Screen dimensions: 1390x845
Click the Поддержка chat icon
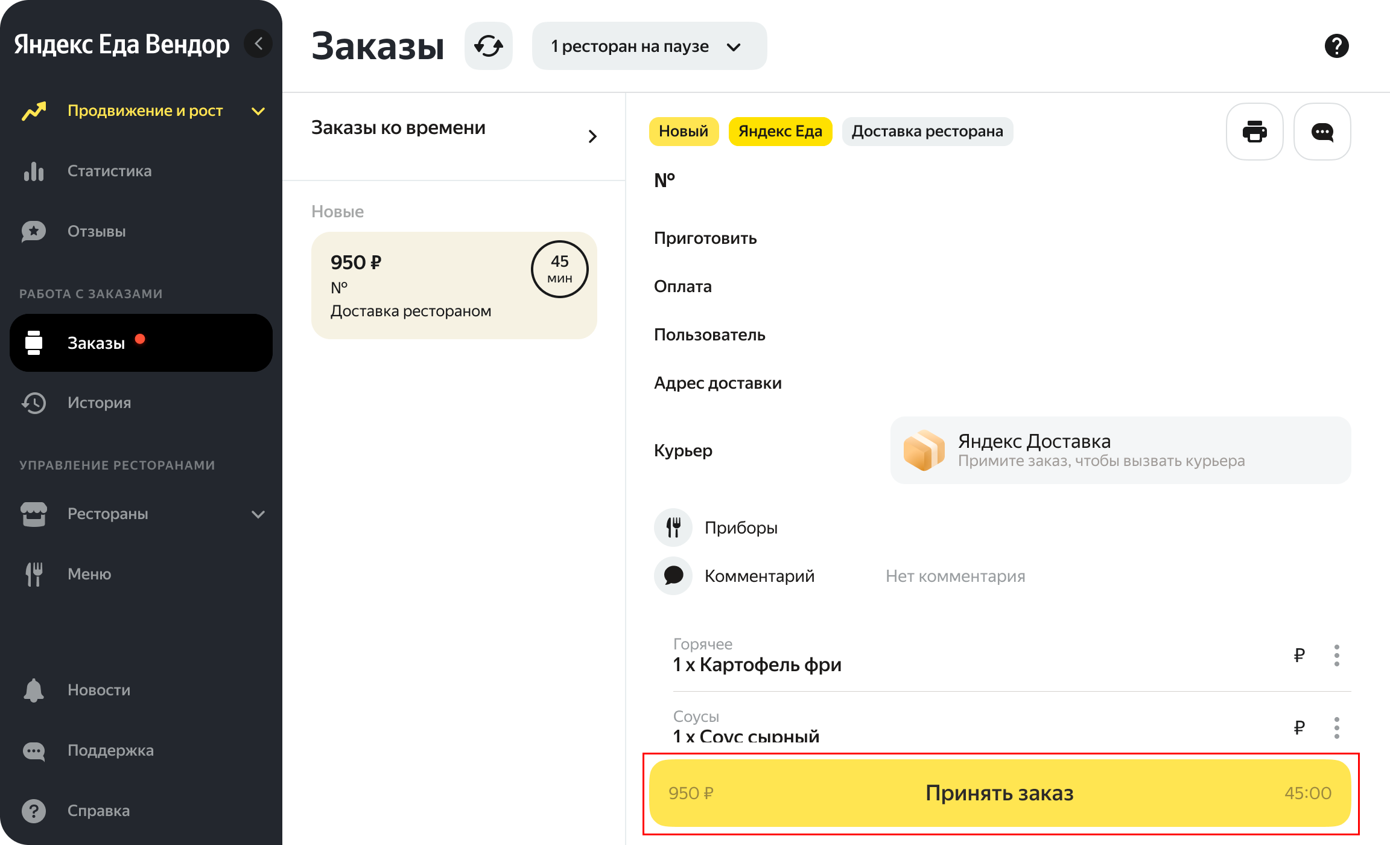click(34, 751)
